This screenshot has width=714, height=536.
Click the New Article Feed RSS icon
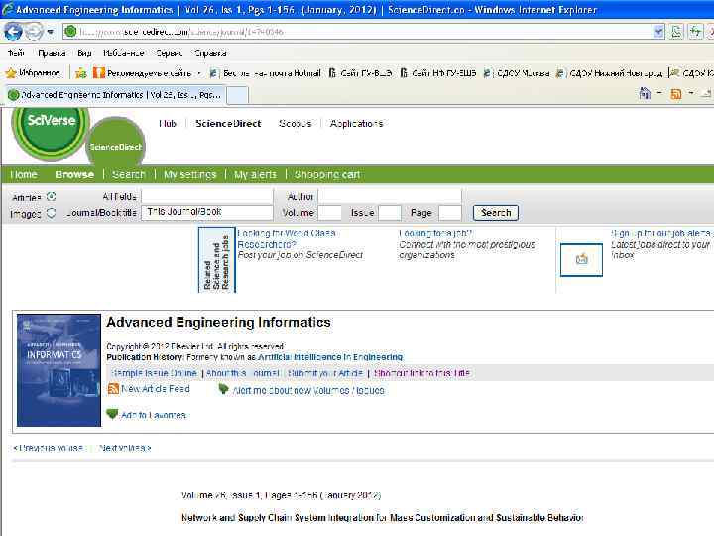(x=113, y=389)
